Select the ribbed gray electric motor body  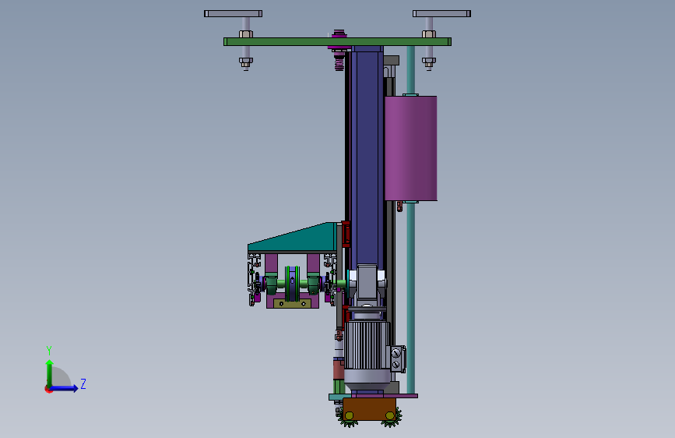click(367, 345)
